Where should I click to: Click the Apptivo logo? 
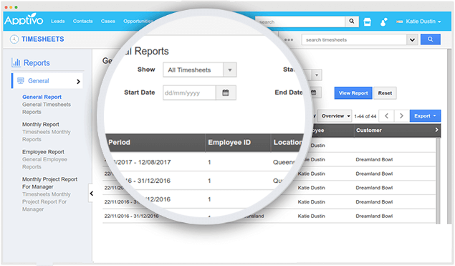tap(24, 20)
